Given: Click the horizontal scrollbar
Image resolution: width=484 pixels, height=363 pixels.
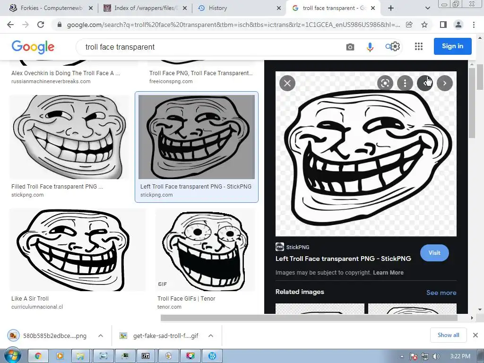Looking at the screenshot, I should click(x=309, y=318).
